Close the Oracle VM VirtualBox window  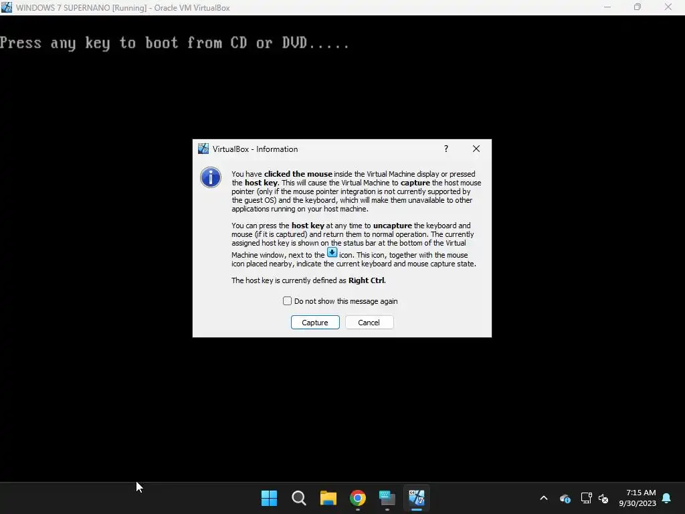tap(668, 7)
